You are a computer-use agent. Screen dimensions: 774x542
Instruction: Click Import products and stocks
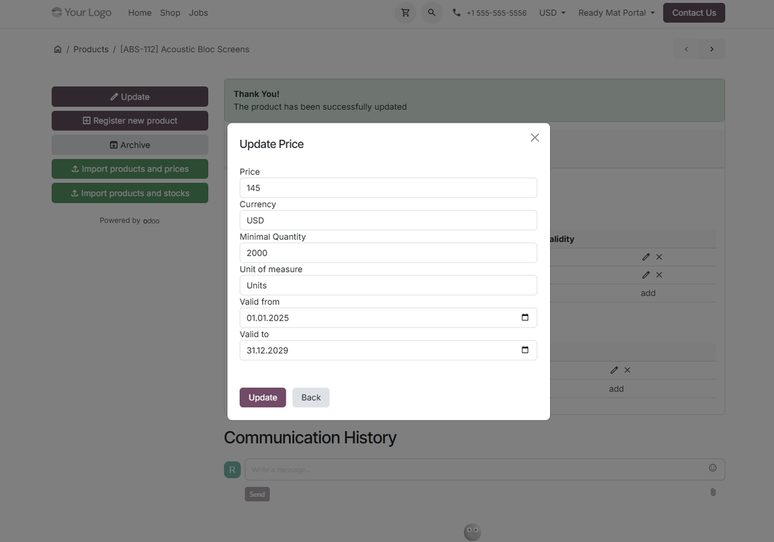tap(130, 193)
